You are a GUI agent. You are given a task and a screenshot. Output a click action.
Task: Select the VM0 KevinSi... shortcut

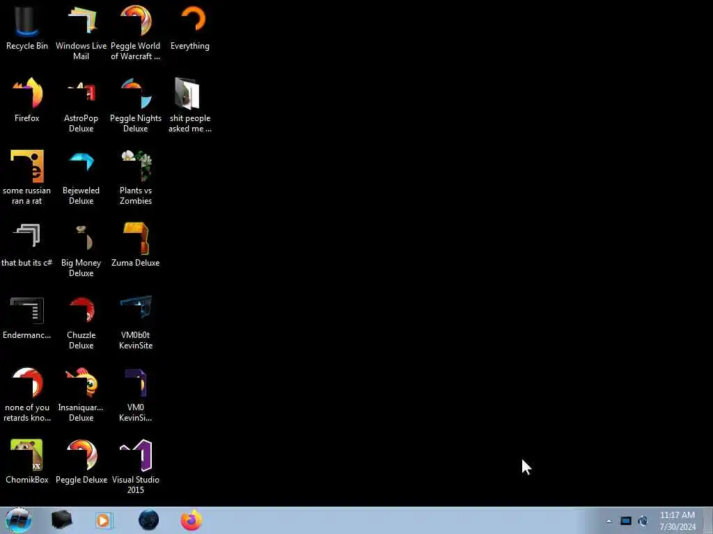(x=136, y=394)
